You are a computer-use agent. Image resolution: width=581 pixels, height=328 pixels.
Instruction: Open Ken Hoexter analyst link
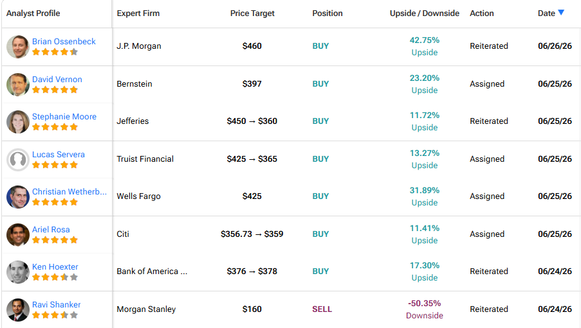pos(55,266)
